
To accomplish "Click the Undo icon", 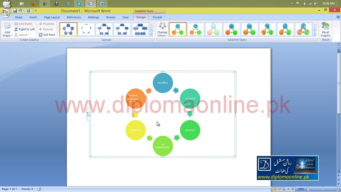I will coord(20,11).
